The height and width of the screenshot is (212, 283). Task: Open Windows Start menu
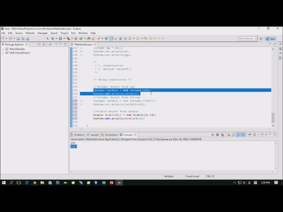(x=4, y=182)
